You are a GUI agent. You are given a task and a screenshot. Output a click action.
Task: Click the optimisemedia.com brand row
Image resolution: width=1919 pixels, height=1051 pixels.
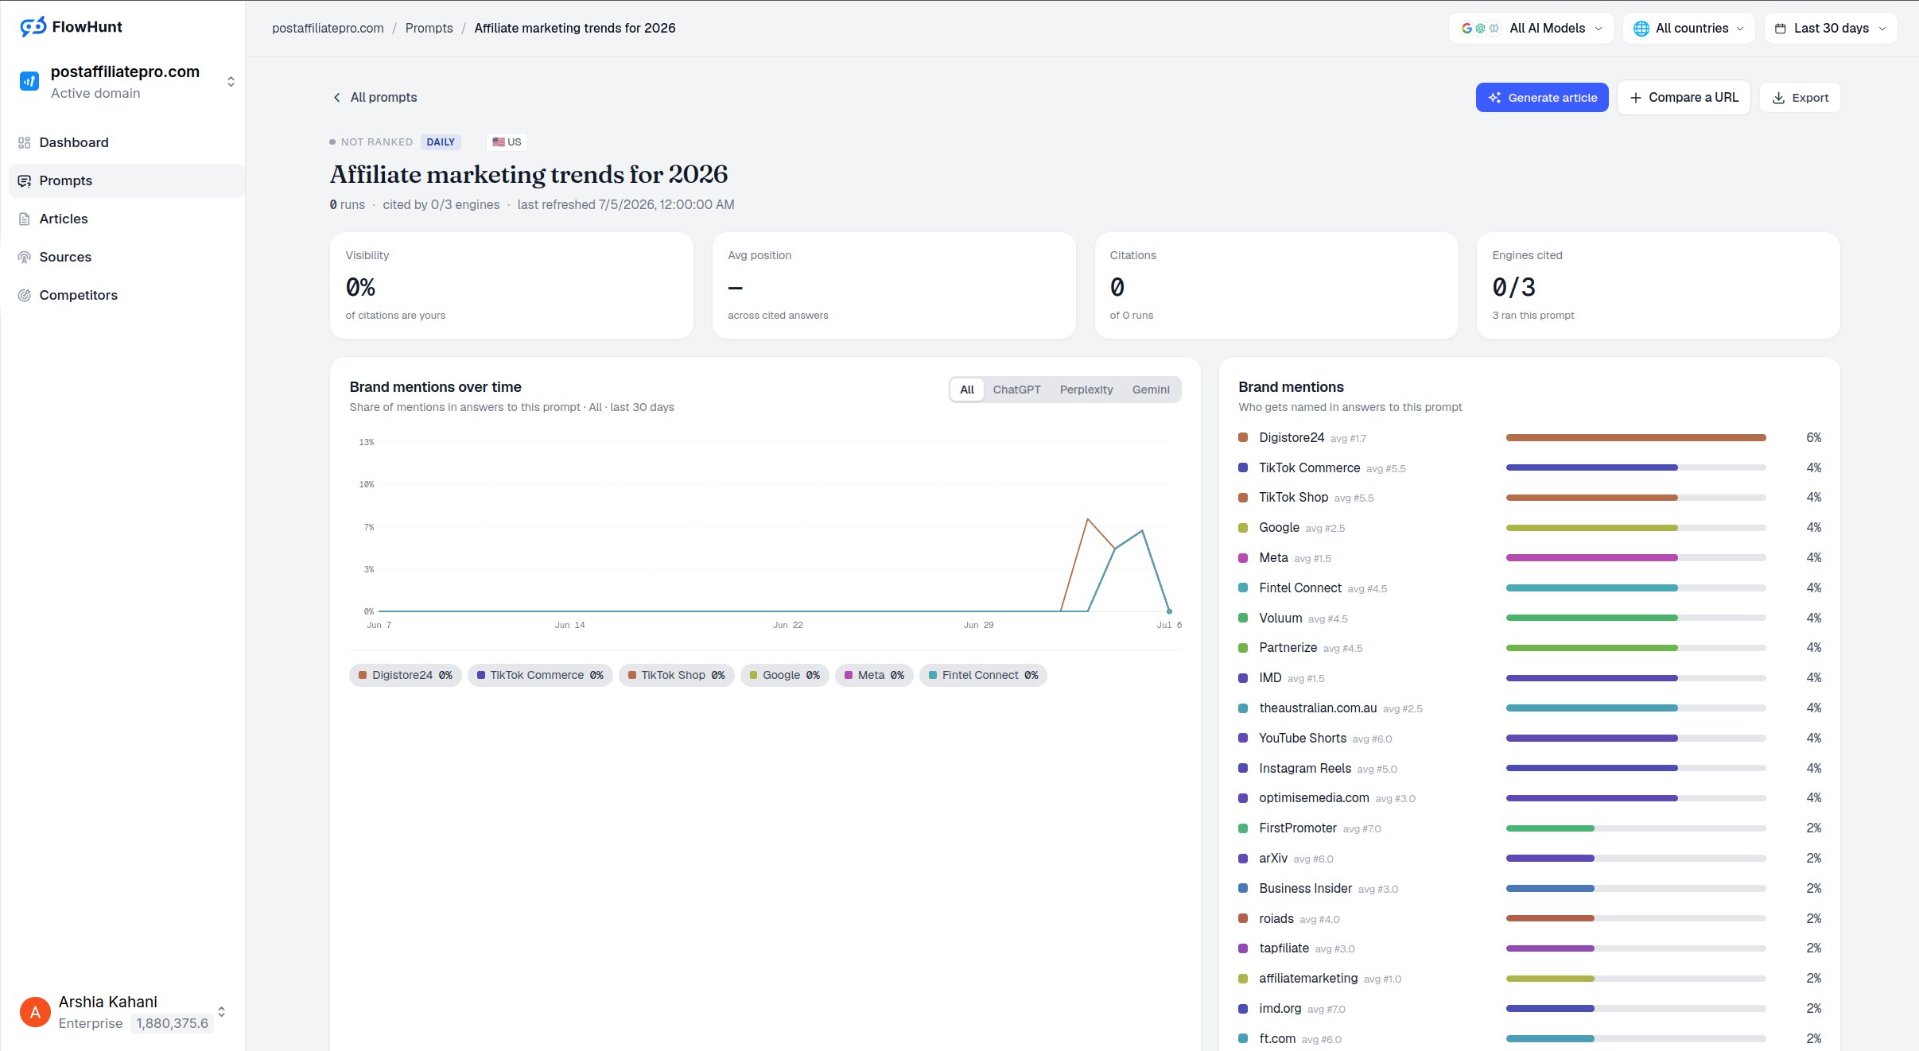tap(1529, 797)
